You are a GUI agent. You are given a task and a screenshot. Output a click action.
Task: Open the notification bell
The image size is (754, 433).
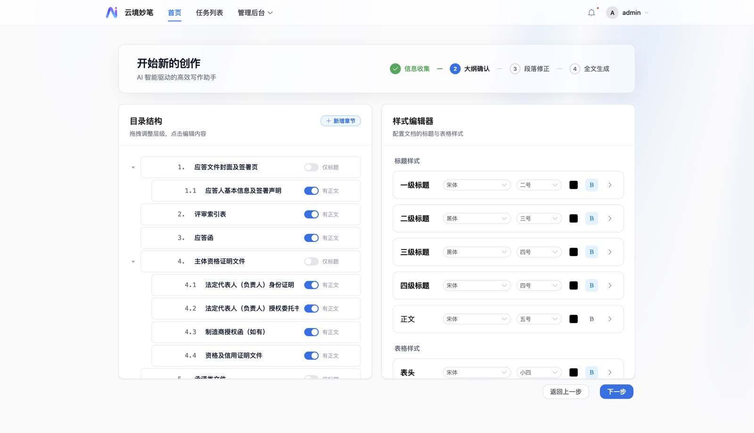coord(591,13)
